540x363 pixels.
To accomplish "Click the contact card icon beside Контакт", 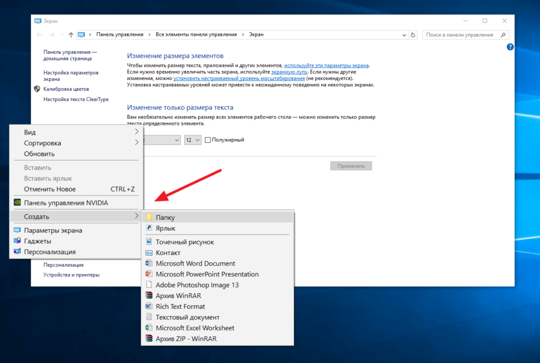I will (x=149, y=252).
